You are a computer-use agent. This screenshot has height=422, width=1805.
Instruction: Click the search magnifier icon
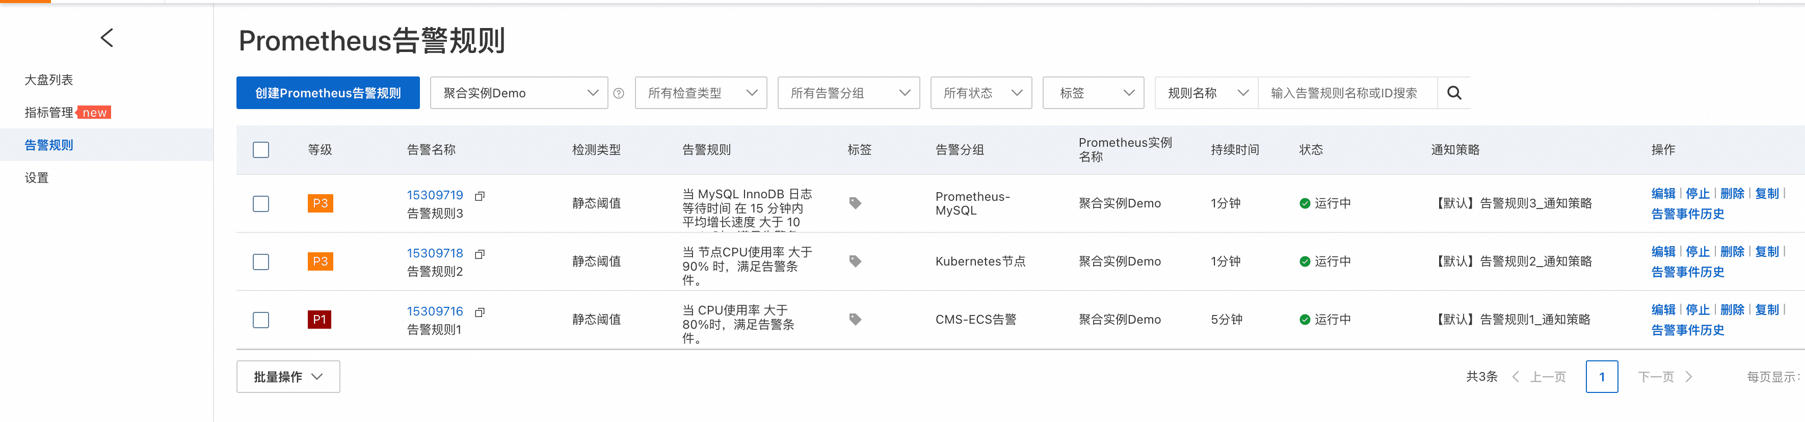point(1454,93)
